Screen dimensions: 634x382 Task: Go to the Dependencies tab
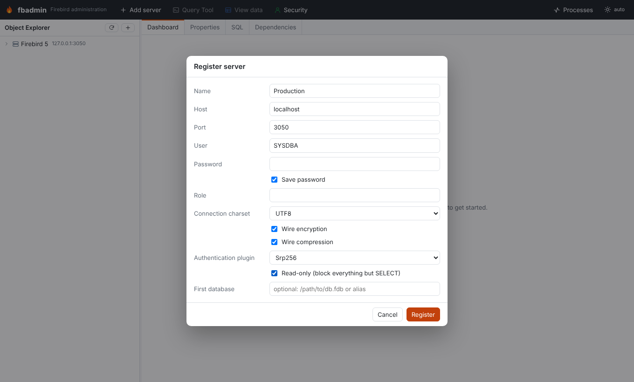[276, 27]
